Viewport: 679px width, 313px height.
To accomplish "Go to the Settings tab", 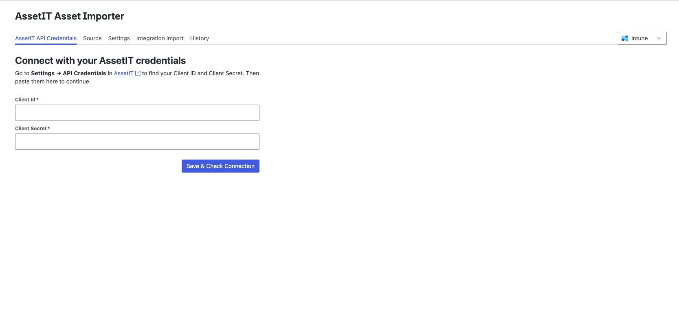I will pyautogui.click(x=119, y=38).
